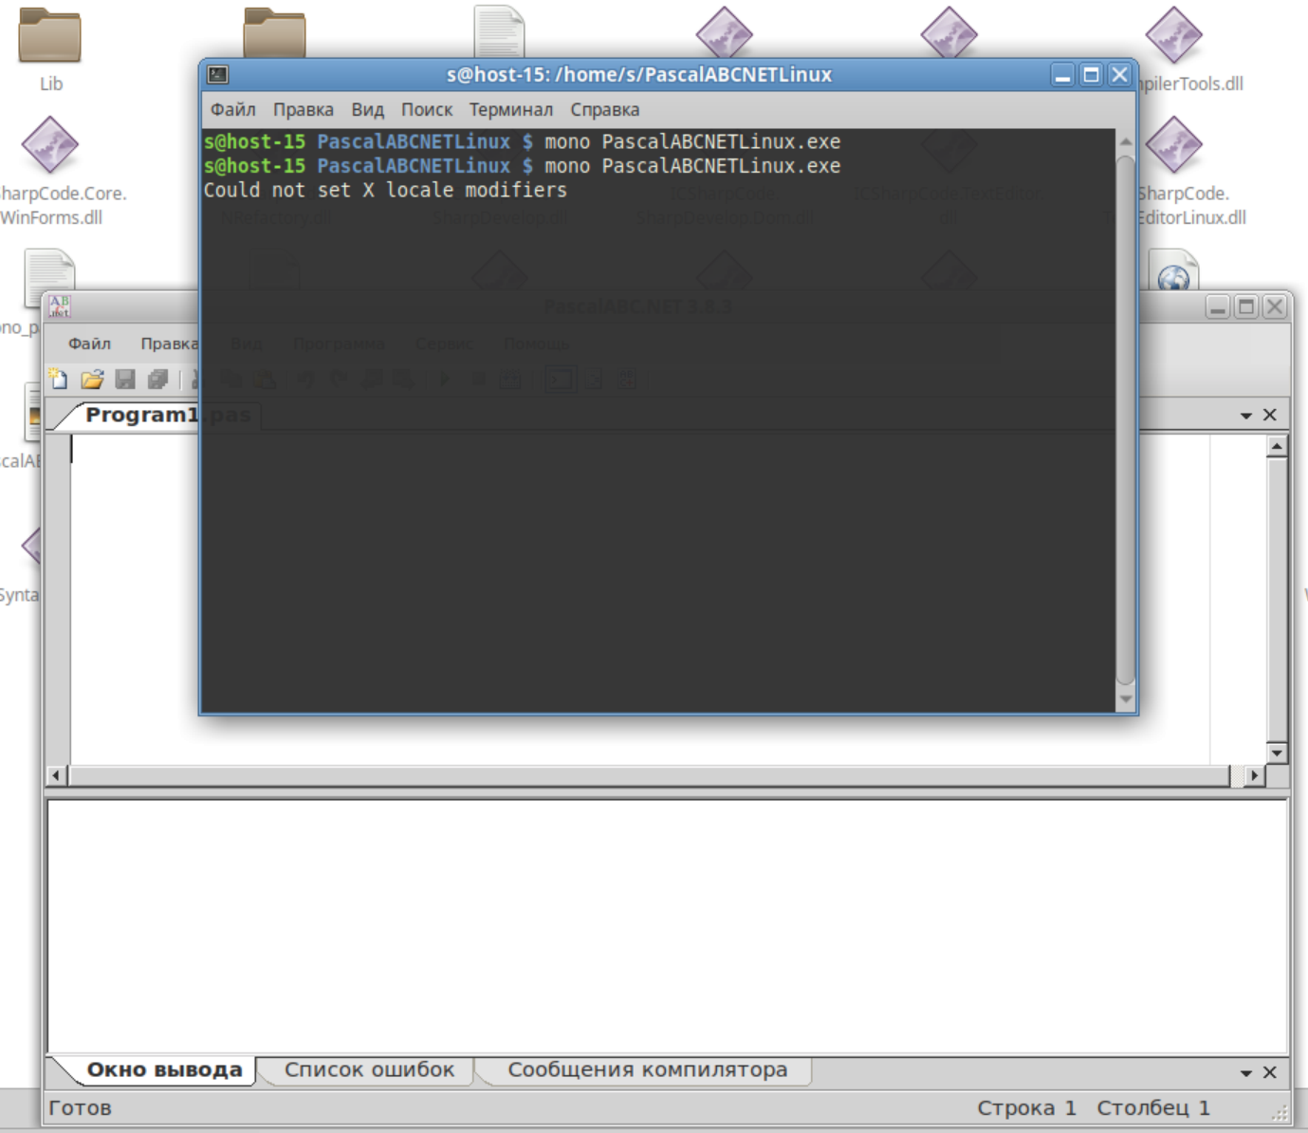
Task: Click the Save floppy disk toolbar icon
Action: click(124, 380)
